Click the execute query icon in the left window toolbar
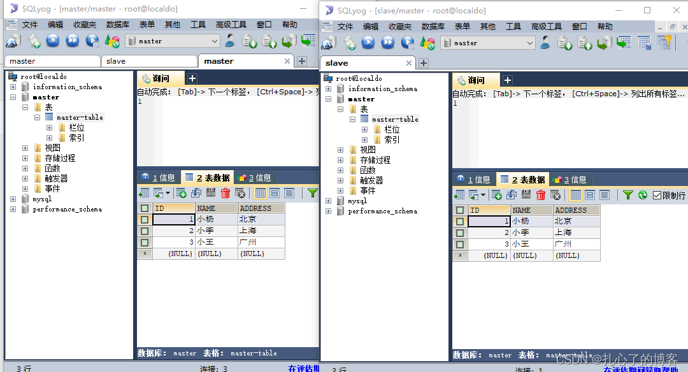This screenshot has width=688, height=372. tap(53, 41)
